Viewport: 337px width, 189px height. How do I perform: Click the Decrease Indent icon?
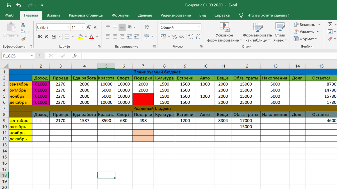pyautogui.click(x=129, y=37)
